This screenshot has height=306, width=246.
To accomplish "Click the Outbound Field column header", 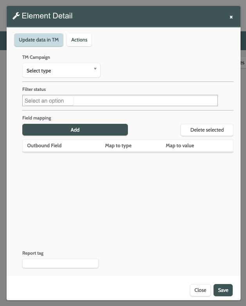I will (44, 146).
